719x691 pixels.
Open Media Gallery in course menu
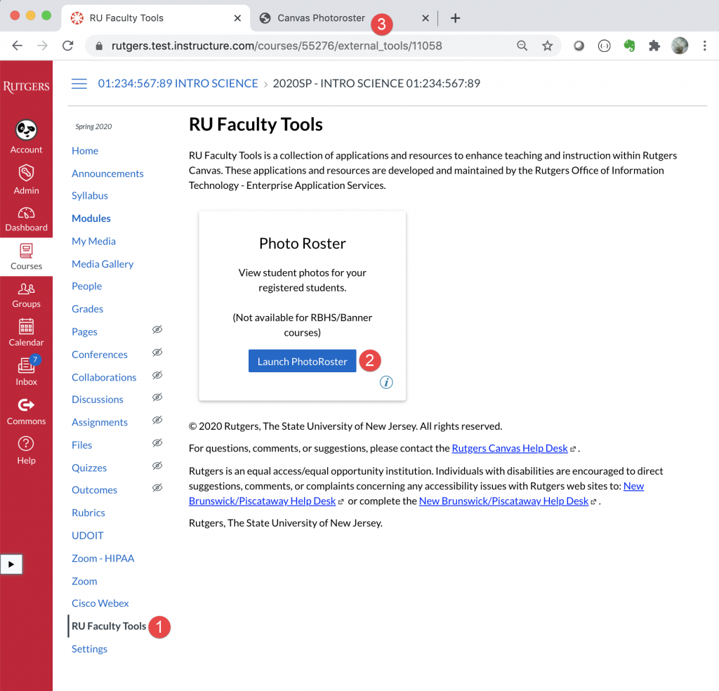click(103, 264)
